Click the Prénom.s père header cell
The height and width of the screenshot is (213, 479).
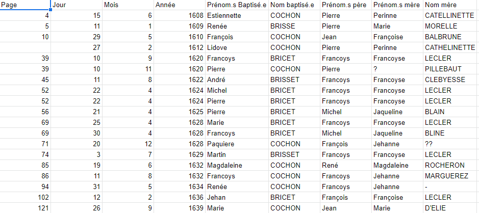pyautogui.click(x=345, y=5)
